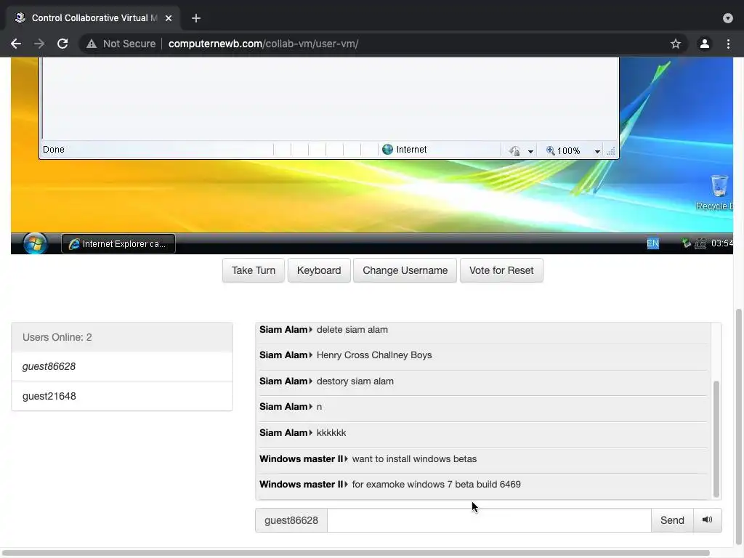Click the horizontal page scrollbar at bottom
Image resolution: width=744 pixels, height=558 pixels.
click(356, 553)
